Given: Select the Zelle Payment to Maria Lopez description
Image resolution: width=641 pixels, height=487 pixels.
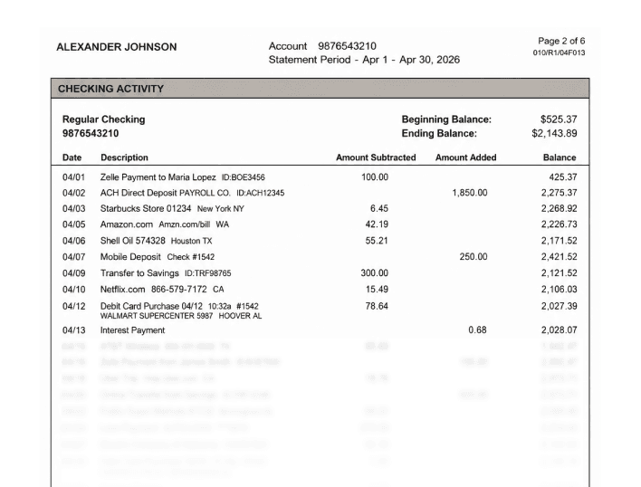Looking at the screenshot, I should [182, 177].
